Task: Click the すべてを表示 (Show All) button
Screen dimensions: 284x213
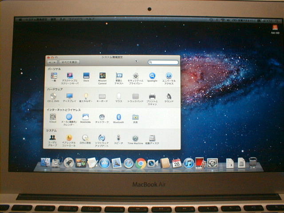Action: [69, 62]
